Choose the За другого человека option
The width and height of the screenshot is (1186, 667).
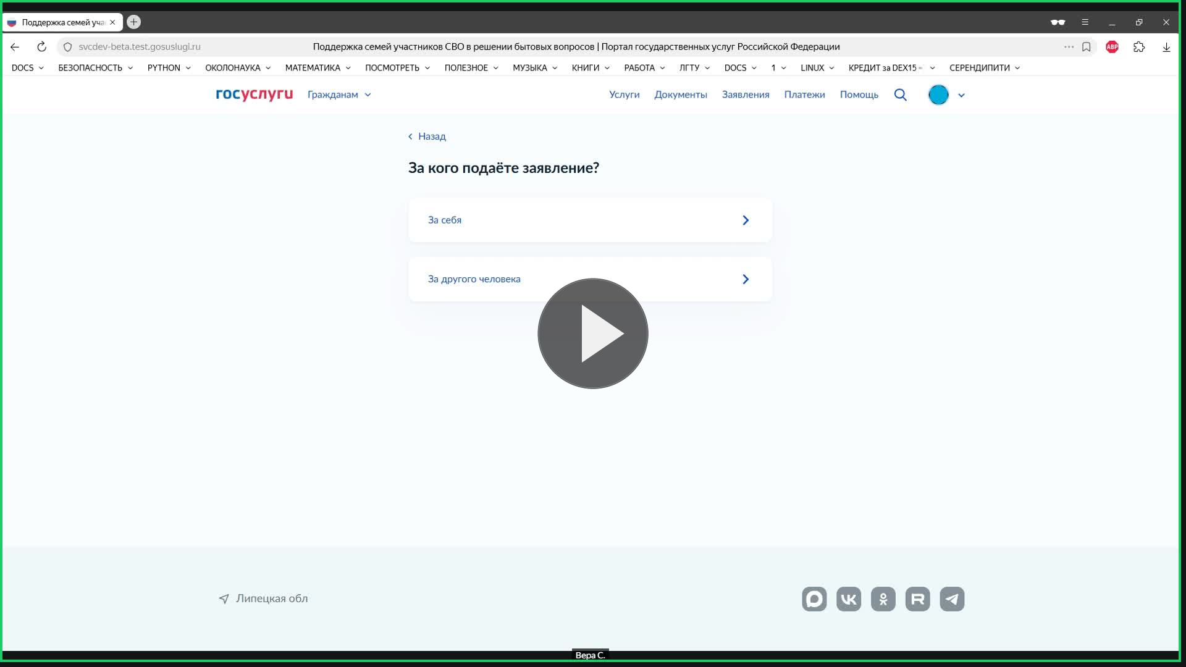pos(590,279)
